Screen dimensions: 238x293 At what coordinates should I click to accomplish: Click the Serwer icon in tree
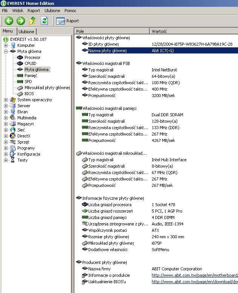(13, 106)
